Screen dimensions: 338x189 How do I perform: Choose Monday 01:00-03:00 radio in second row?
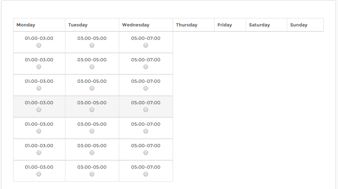coord(39,67)
